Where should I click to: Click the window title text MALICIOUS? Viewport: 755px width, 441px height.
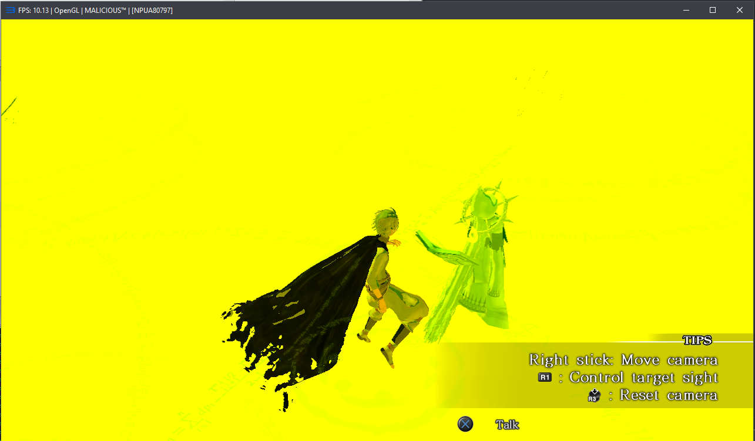(105, 11)
